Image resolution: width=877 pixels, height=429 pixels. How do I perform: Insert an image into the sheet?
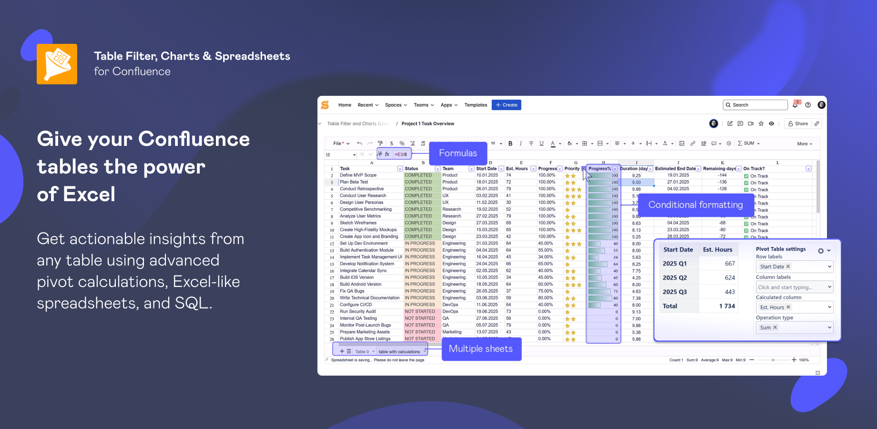tap(682, 143)
